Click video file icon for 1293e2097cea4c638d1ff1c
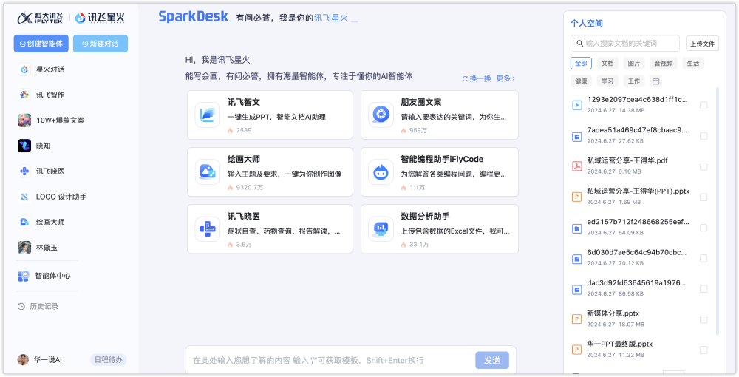The height and width of the screenshot is (377, 739). click(577, 105)
